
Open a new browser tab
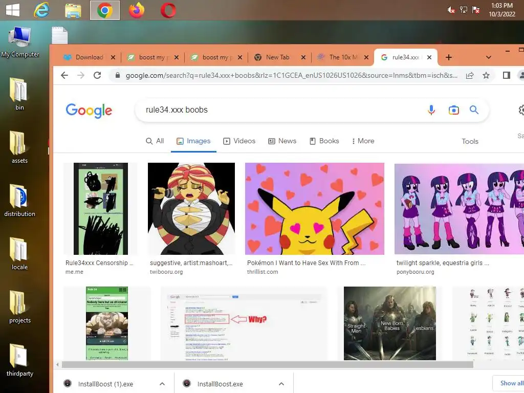448,57
